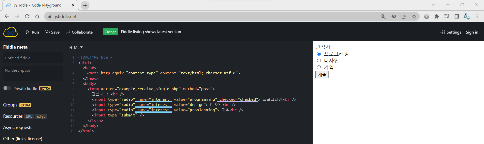Image resolution: width=484 pixels, height=144 pixels.
Task: Go forward in the browser
Action: [17, 16]
